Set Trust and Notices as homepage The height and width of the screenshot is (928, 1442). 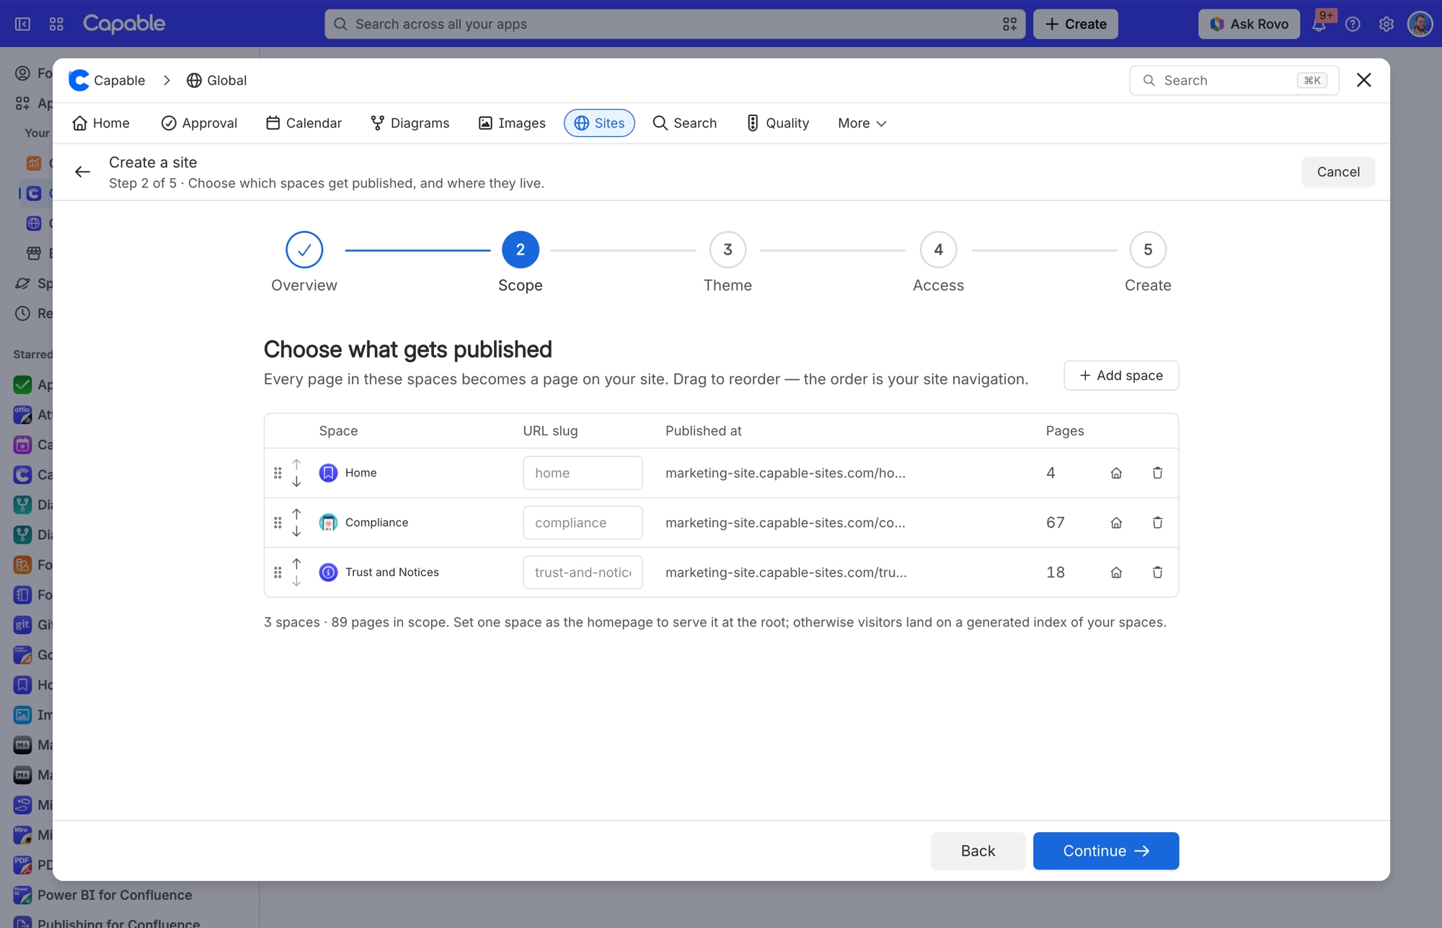[x=1116, y=573]
